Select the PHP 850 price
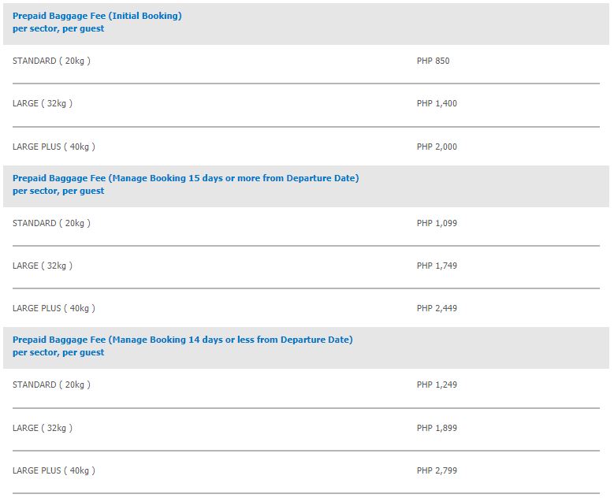This screenshot has width=614, height=498. pos(433,61)
